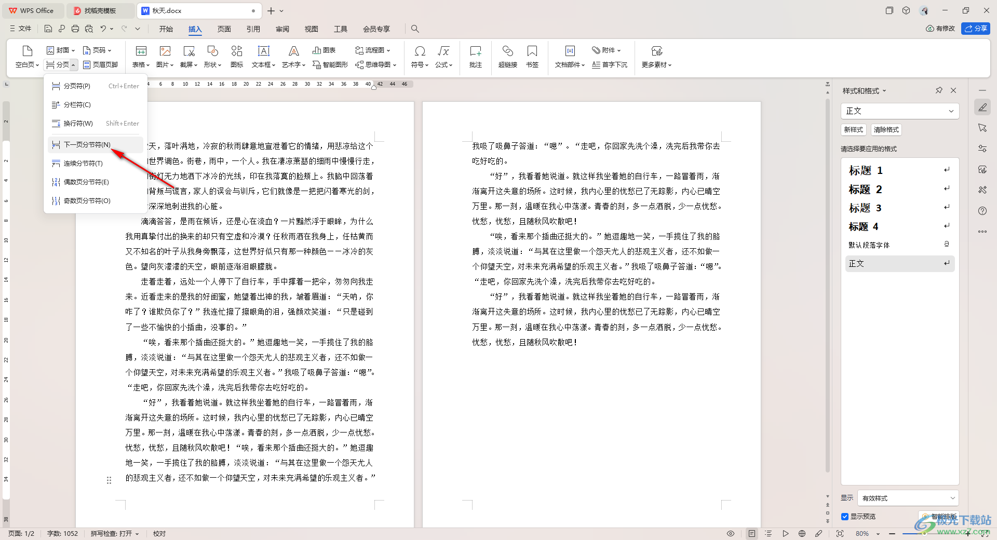
Task: Click the 清除格式 button
Action: [x=886, y=130]
